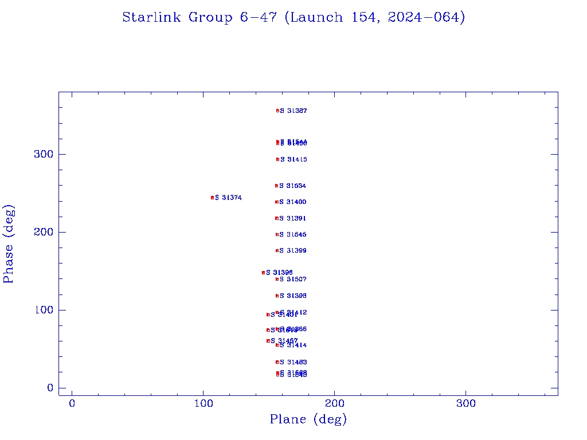Select the red marker for S 31507

click(277, 279)
